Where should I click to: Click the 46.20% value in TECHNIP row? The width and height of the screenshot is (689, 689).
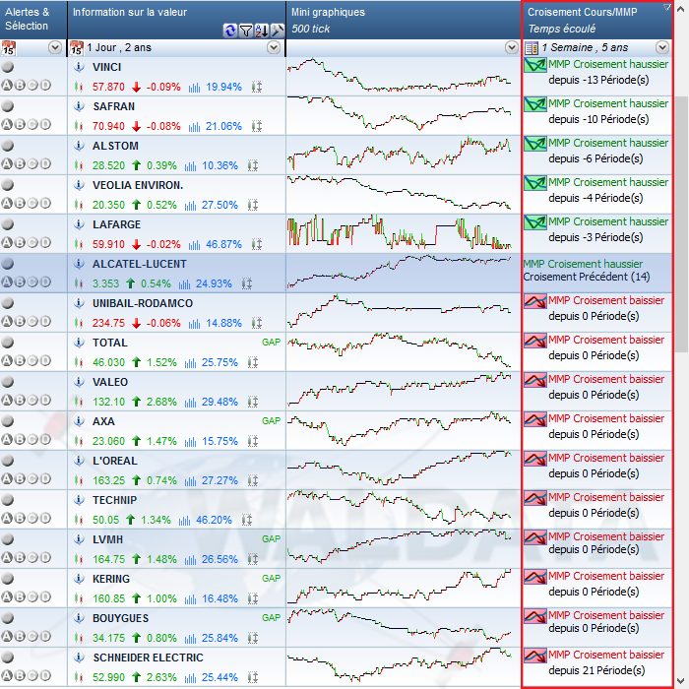coord(214,521)
